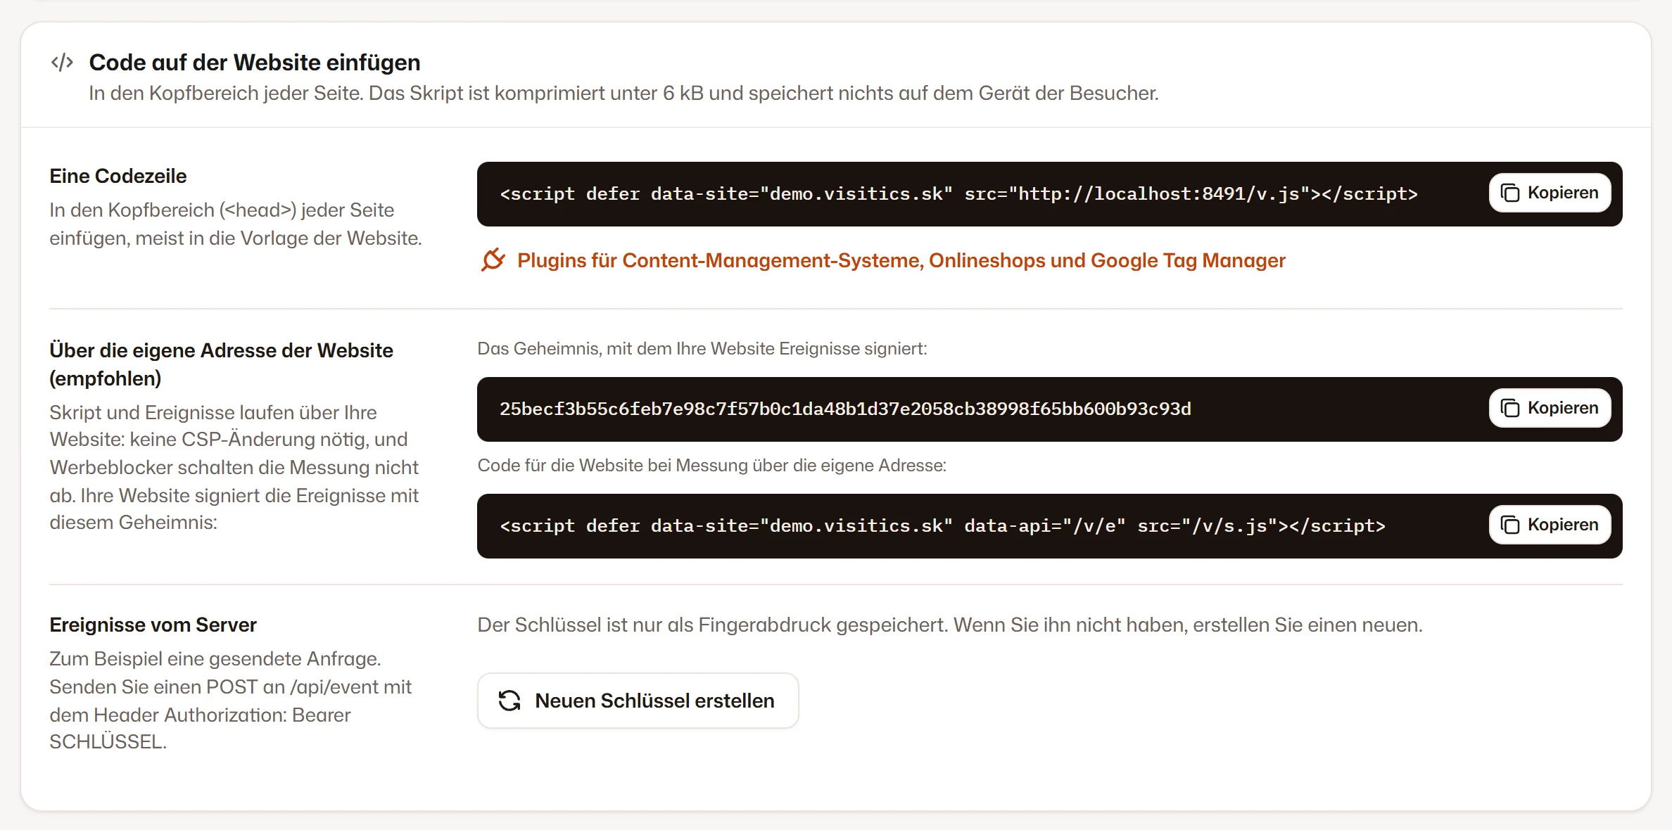Click subtitle about Skript komprimiert unter 6 kB
The image size is (1672, 830).
623,94
